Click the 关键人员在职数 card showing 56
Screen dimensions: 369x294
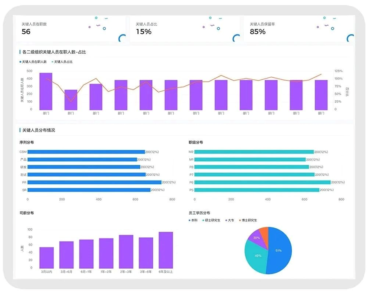[x=70, y=29]
